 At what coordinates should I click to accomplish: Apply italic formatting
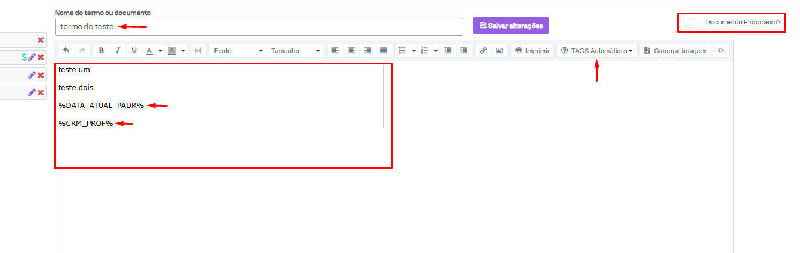point(118,51)
